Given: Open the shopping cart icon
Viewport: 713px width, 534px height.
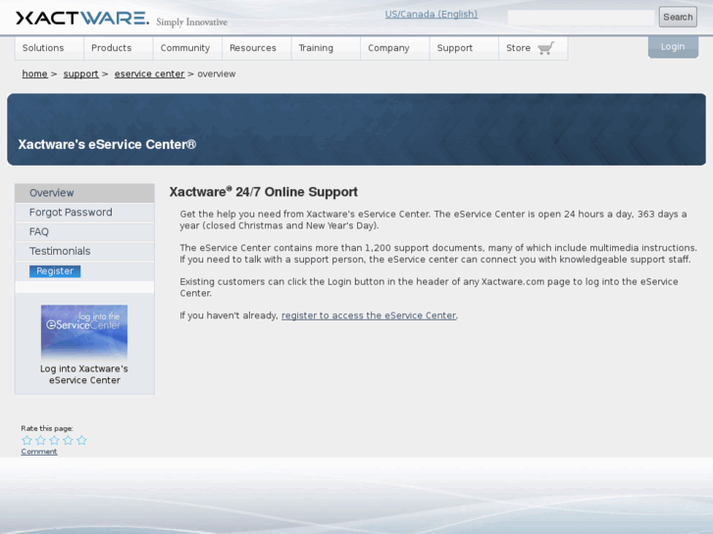Looking at the screenshot, I should (x=545, y=48).
